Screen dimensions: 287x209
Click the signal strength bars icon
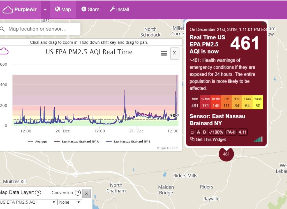258,139
